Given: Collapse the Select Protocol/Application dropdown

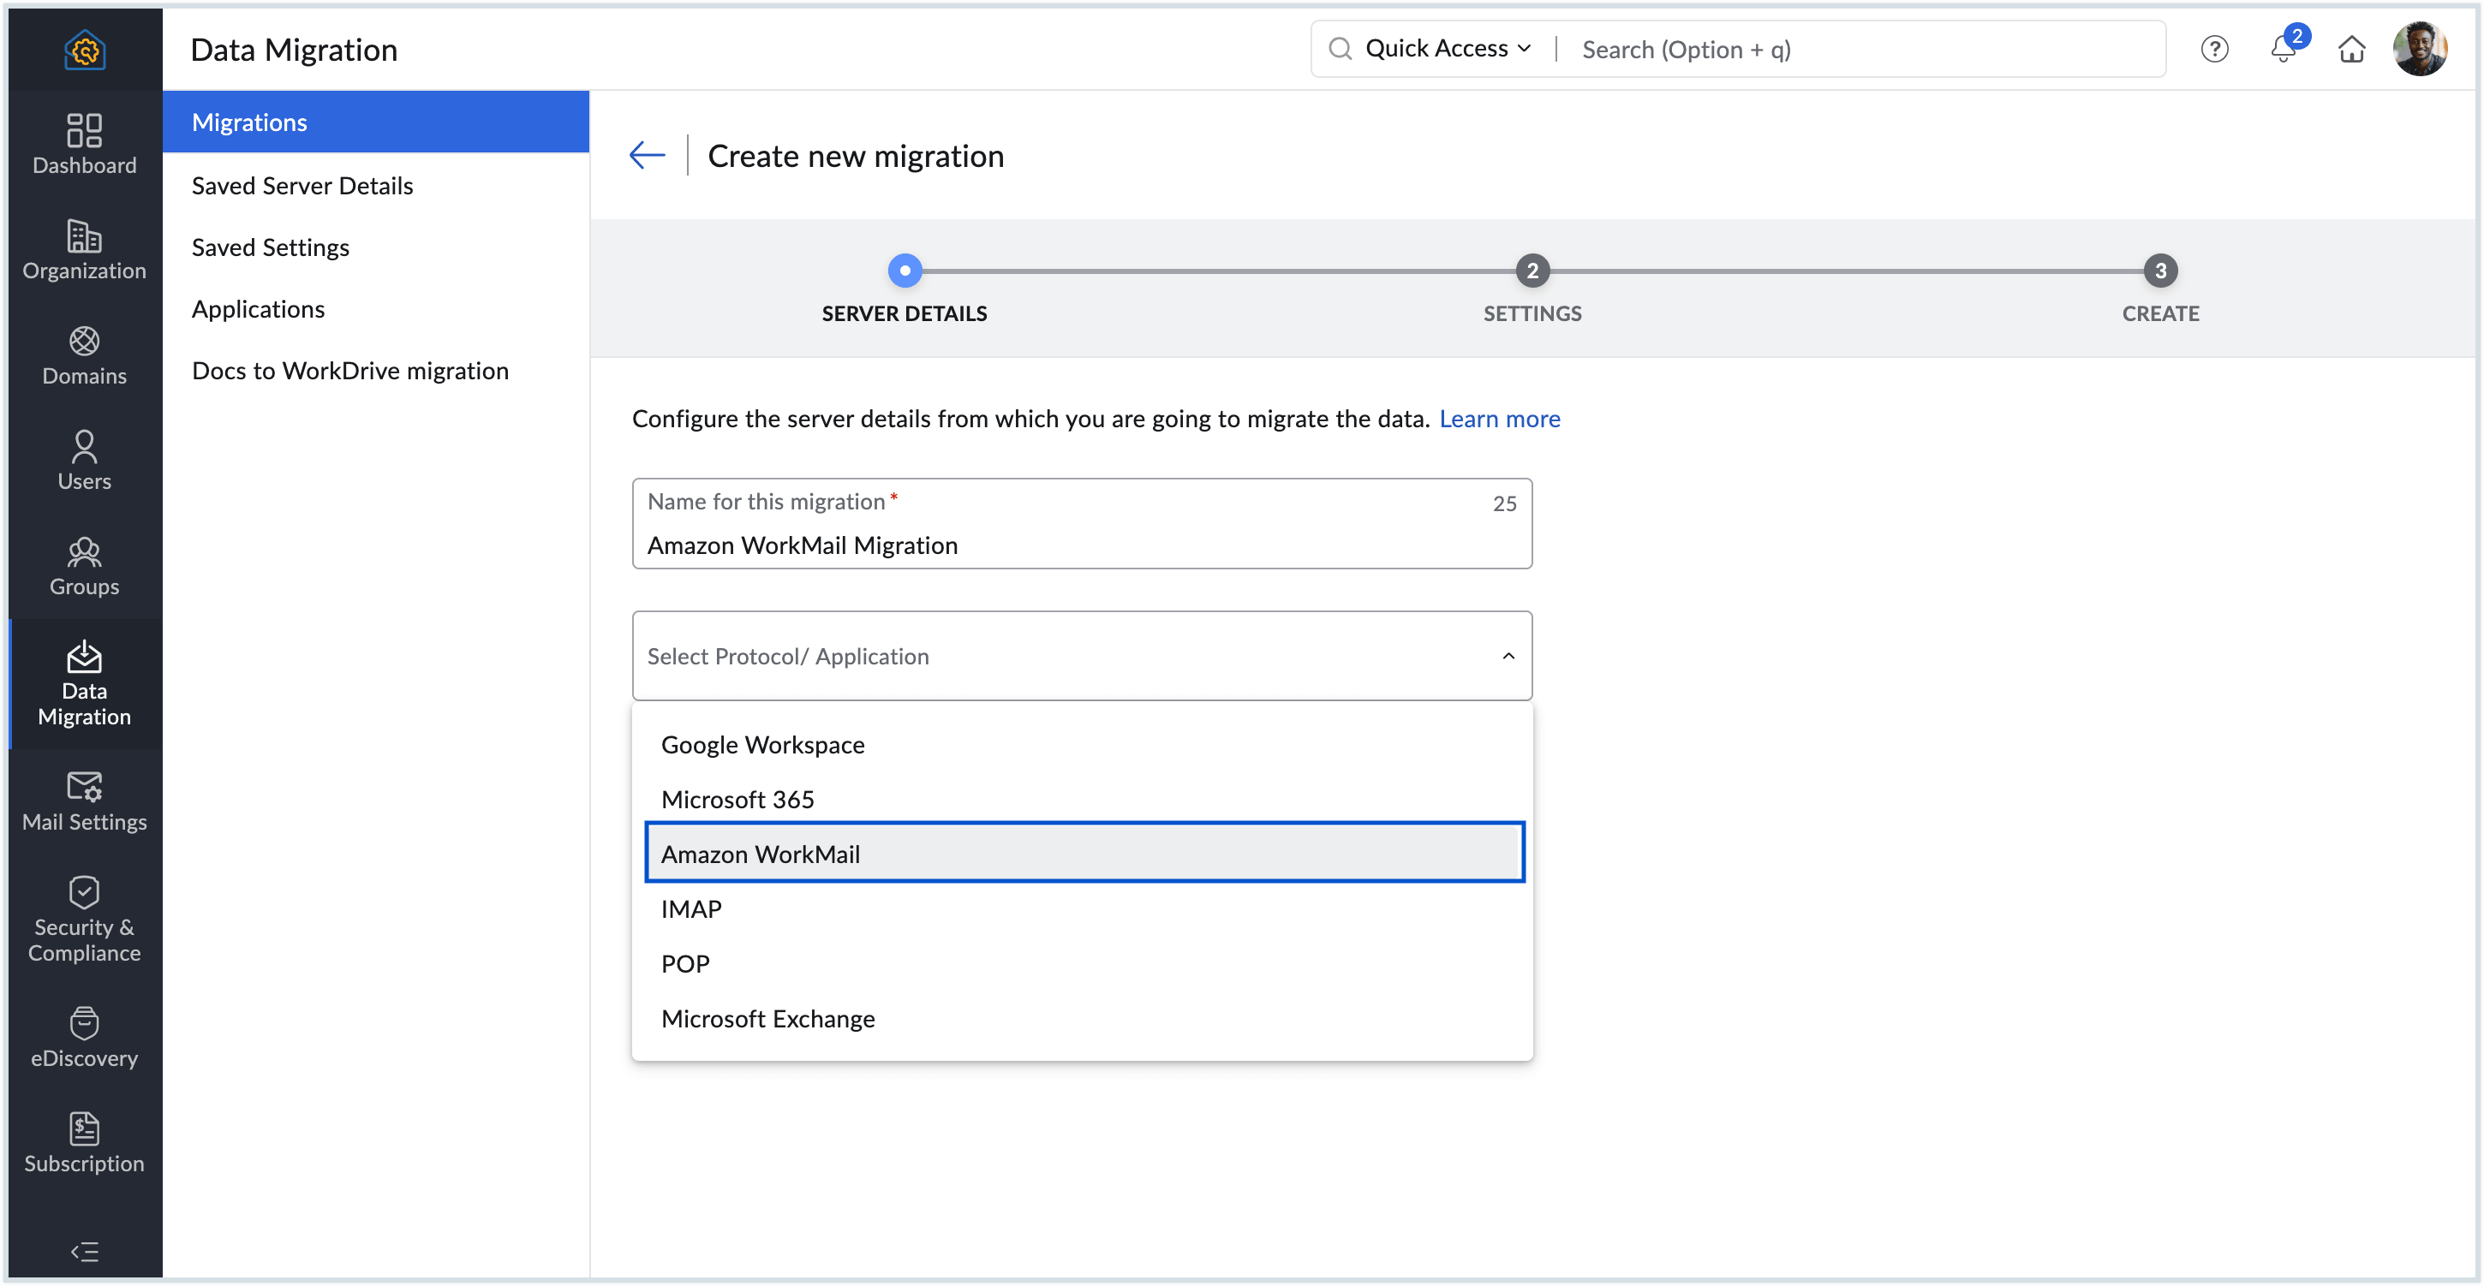Looking at the screenshot, I should tap(1508, 656).
